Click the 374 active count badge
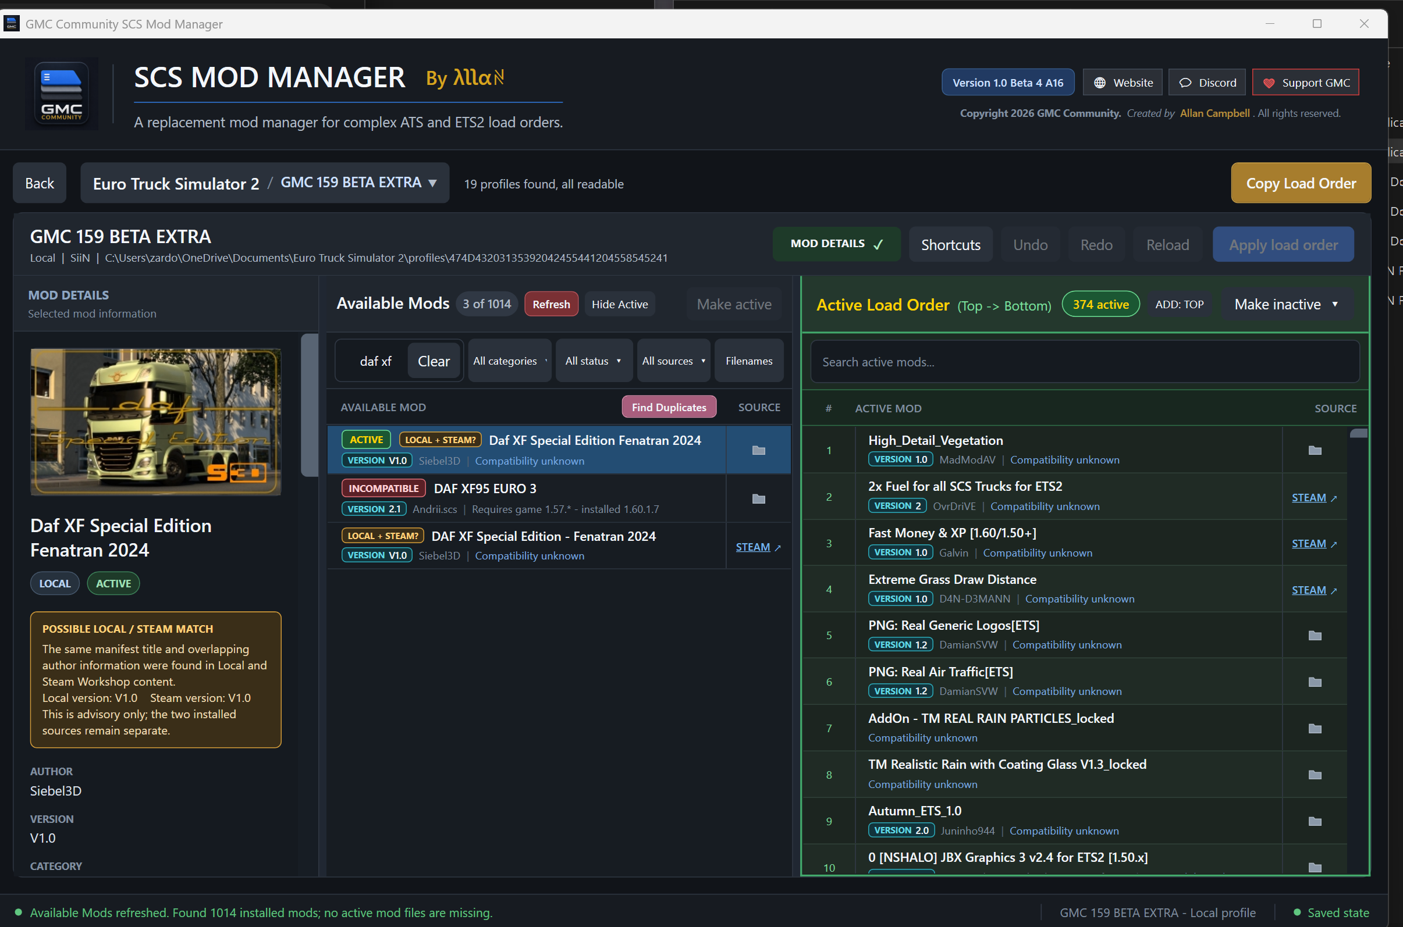 (x=1101, y=305)
